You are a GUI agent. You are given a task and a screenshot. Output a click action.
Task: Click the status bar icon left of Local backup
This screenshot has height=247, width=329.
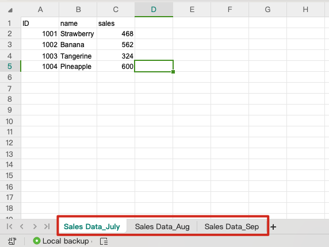click(x=12, y=241)
